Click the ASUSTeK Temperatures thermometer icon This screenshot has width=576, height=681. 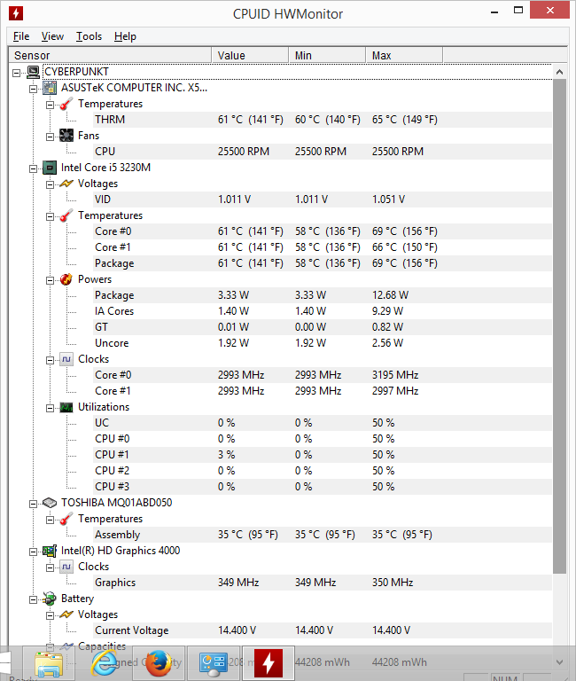point(66,104)
